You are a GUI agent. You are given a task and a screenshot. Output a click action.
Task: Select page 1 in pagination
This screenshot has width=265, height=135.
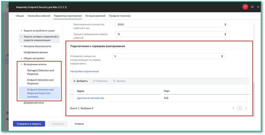point(240,108)
